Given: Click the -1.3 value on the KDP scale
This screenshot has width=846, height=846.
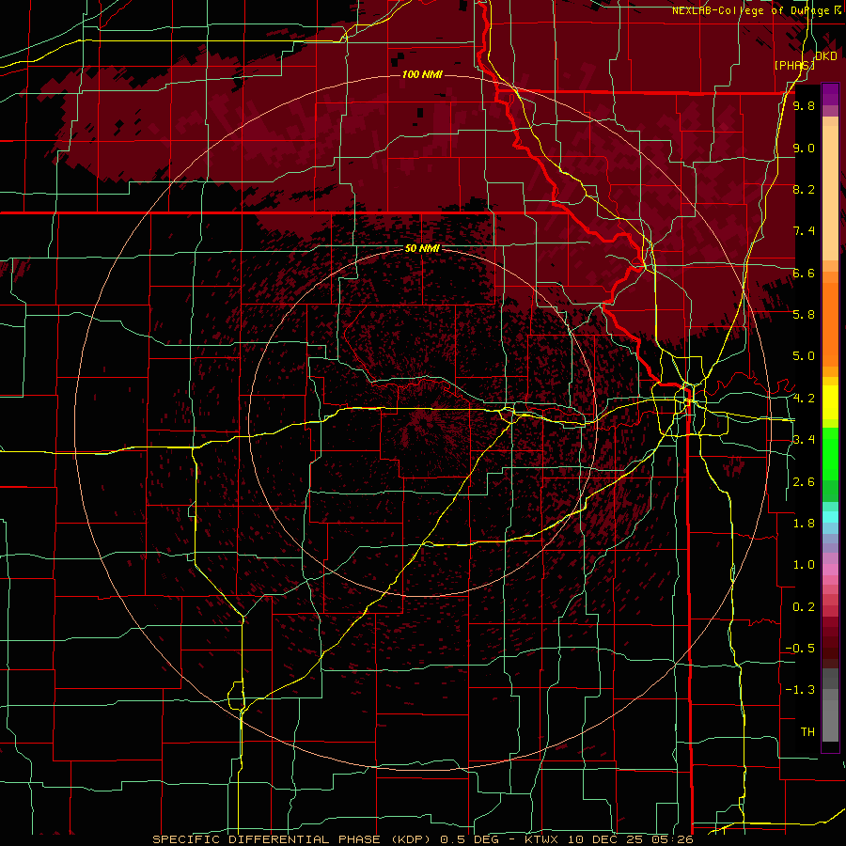Looking at the screenshot, I should tap(800, 690).
